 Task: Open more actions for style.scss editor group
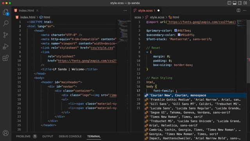[x=245, y=11]
